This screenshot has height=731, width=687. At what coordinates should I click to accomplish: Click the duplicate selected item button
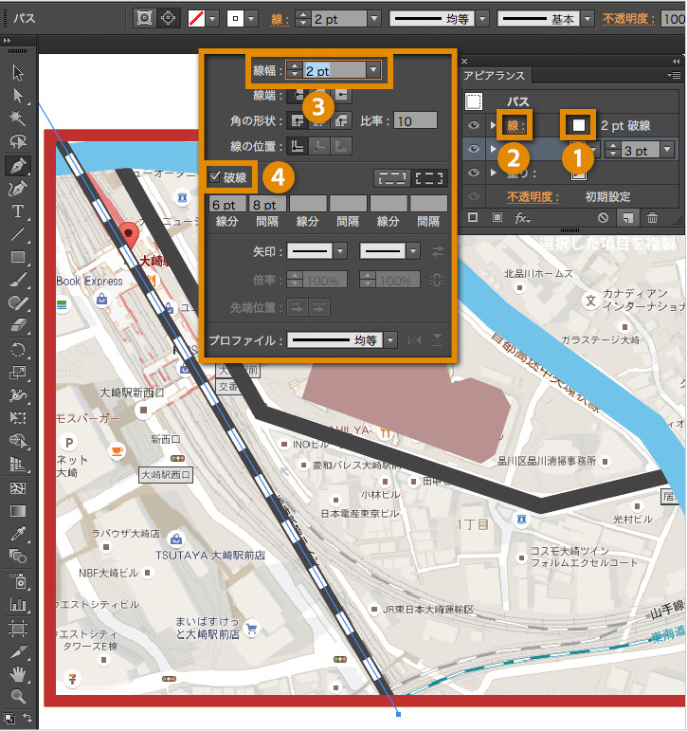(628, 218)
